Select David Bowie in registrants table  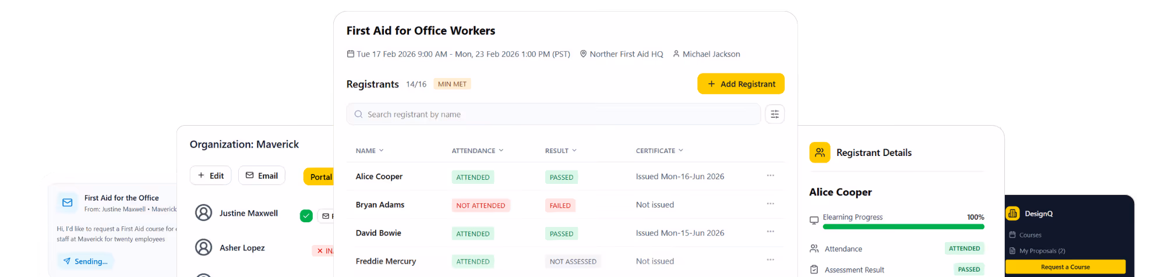pyautogui.click(x=378, y=233)
